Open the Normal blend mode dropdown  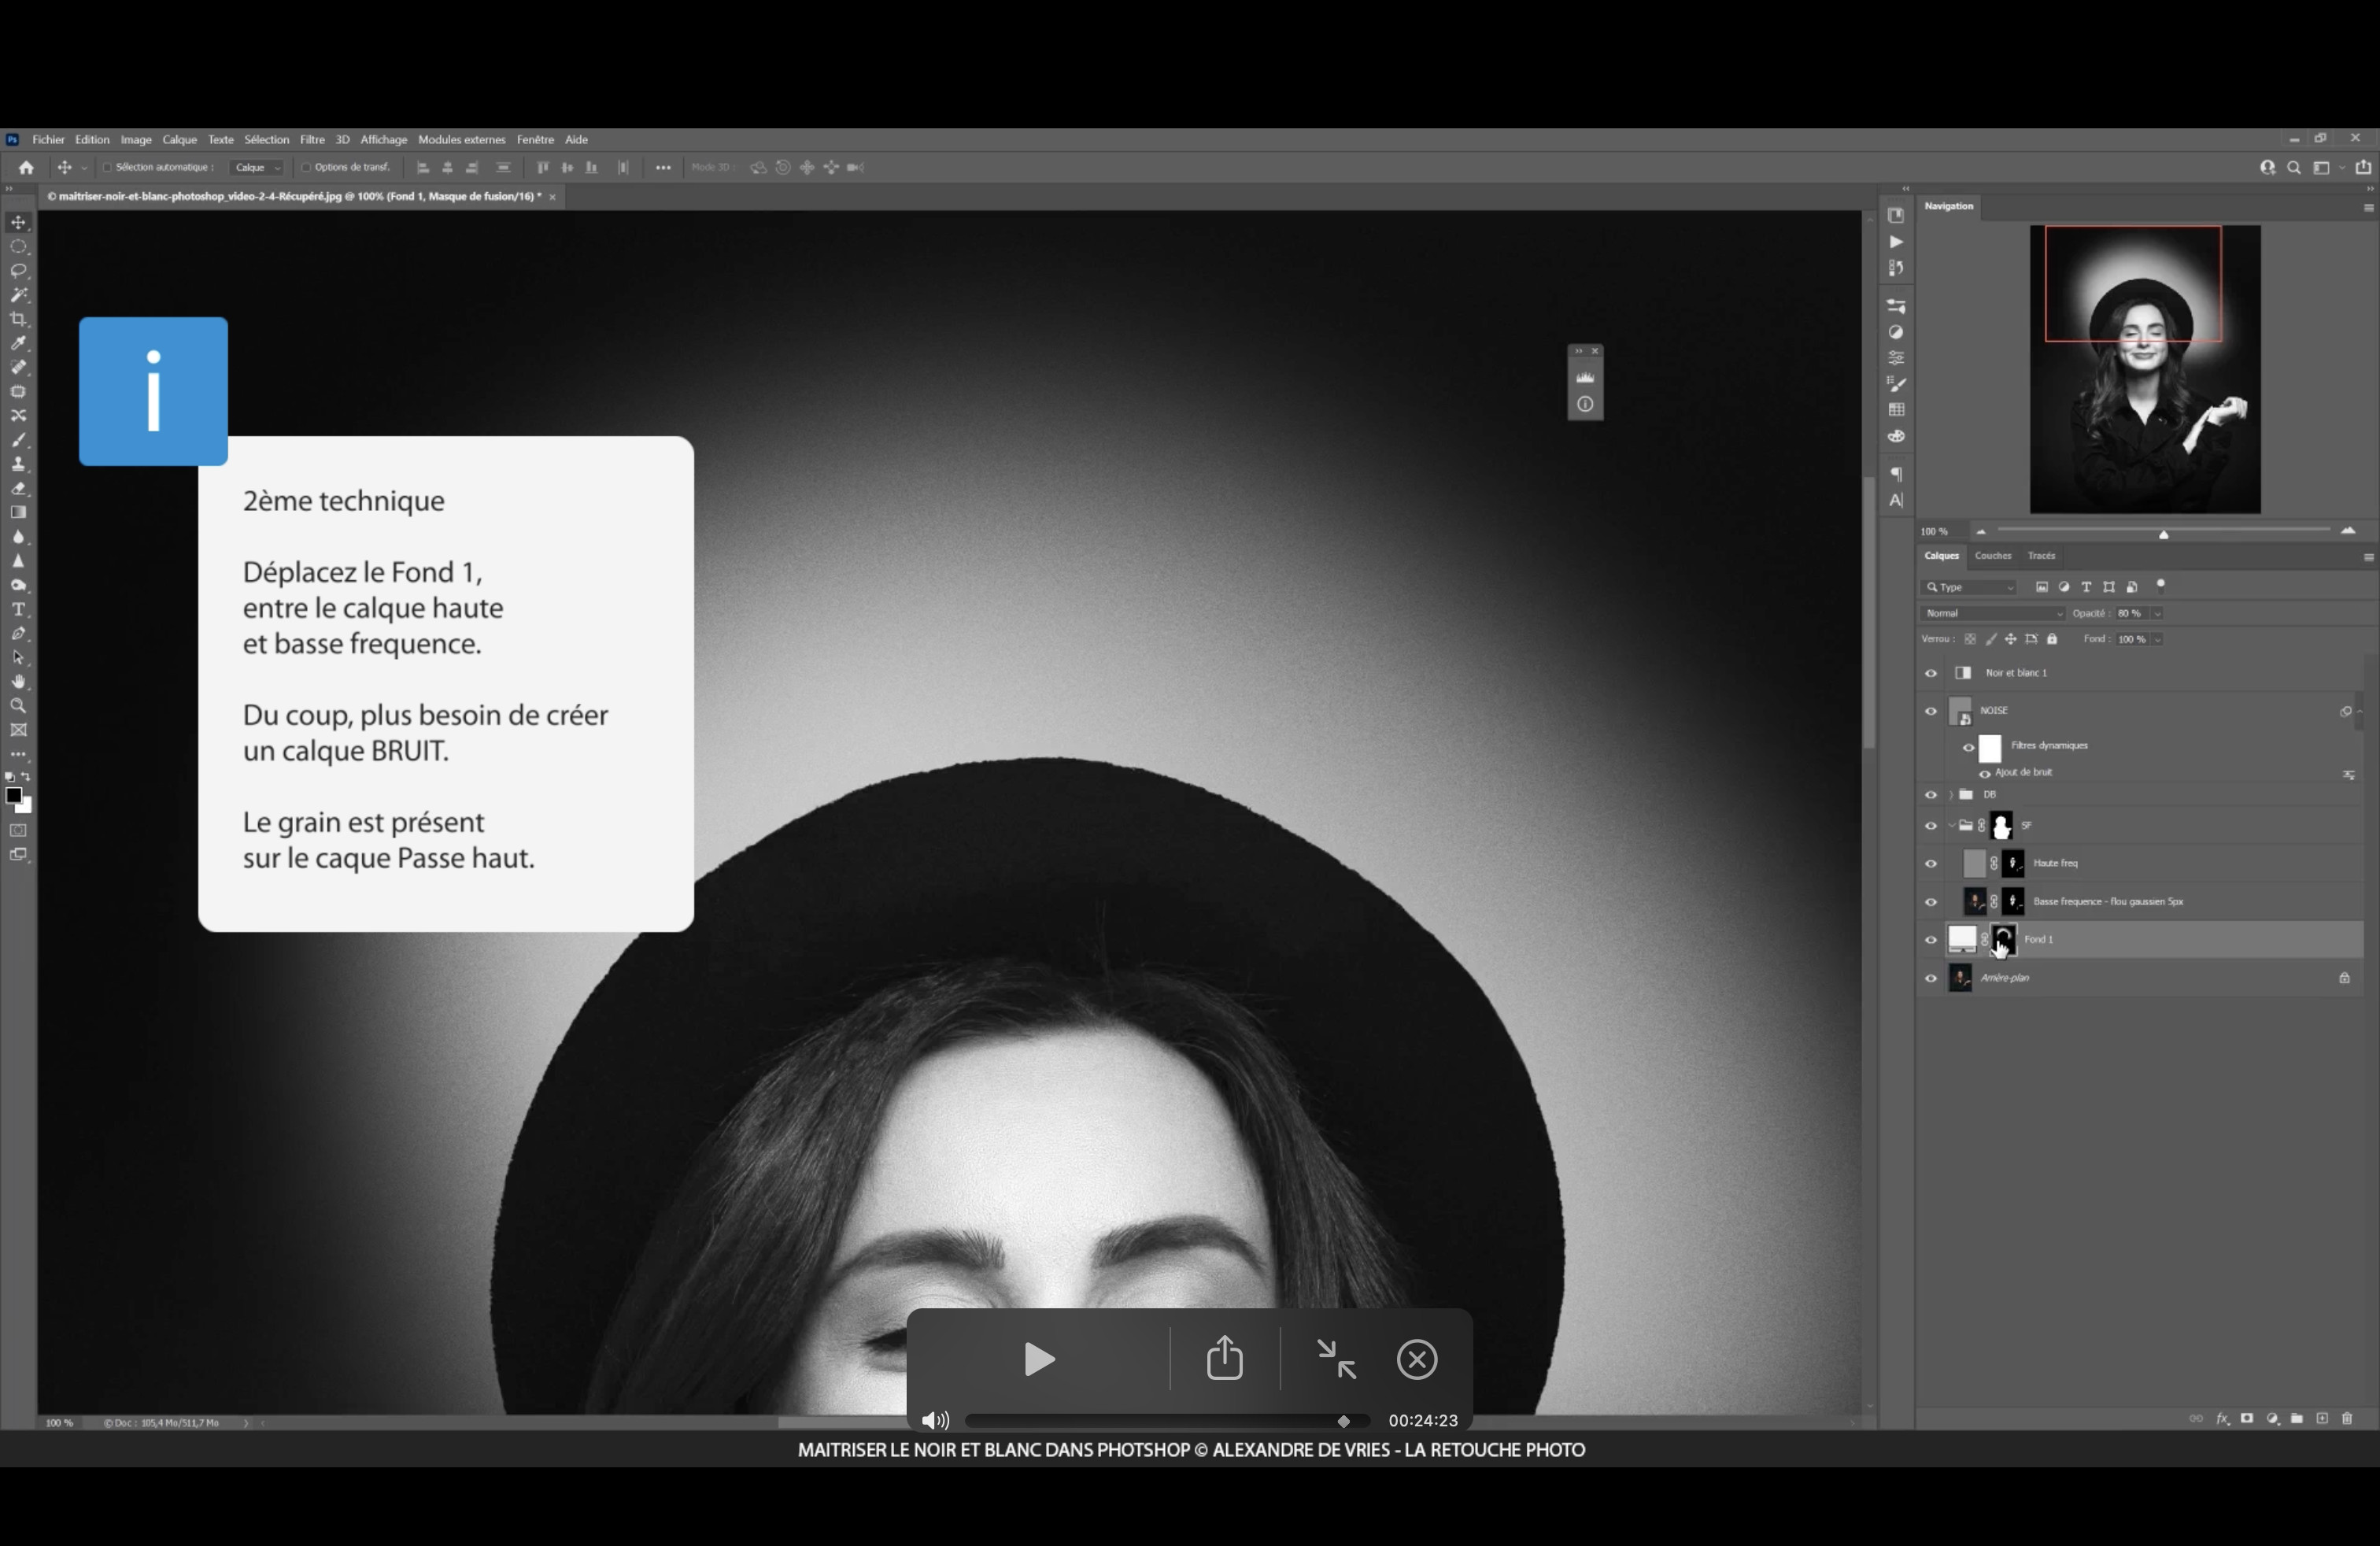click(x=1991, y=613)
